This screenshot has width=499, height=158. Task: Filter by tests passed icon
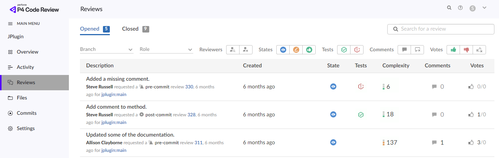pyautogui.click(x=344, y=50)
